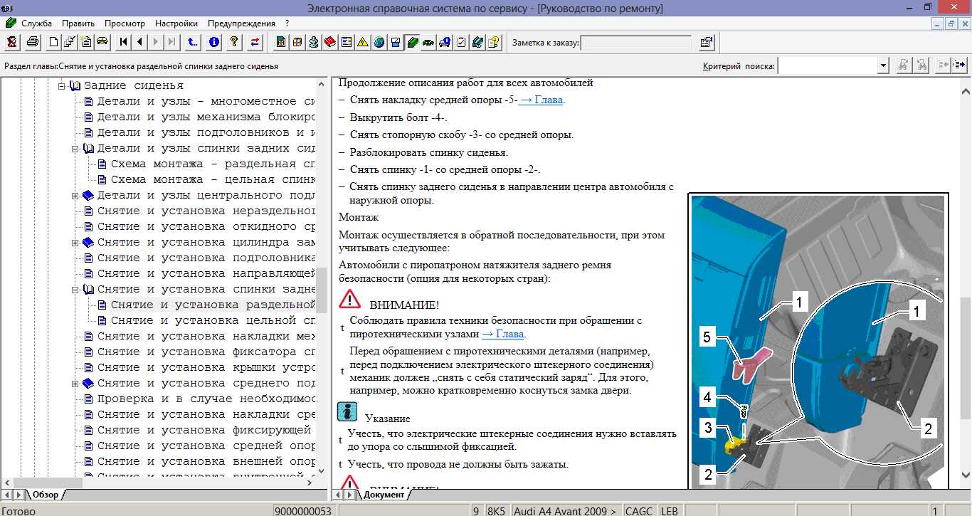The width and height of the screenshot is (972, 516).
Task: Click the red book toolbar icon
Action: [330, 42]
